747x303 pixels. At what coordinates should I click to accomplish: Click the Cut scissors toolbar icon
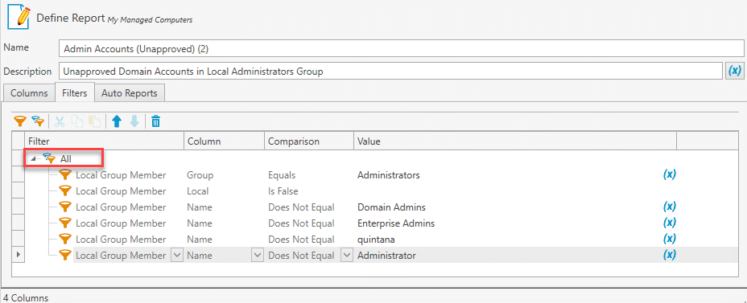(60, 122)
